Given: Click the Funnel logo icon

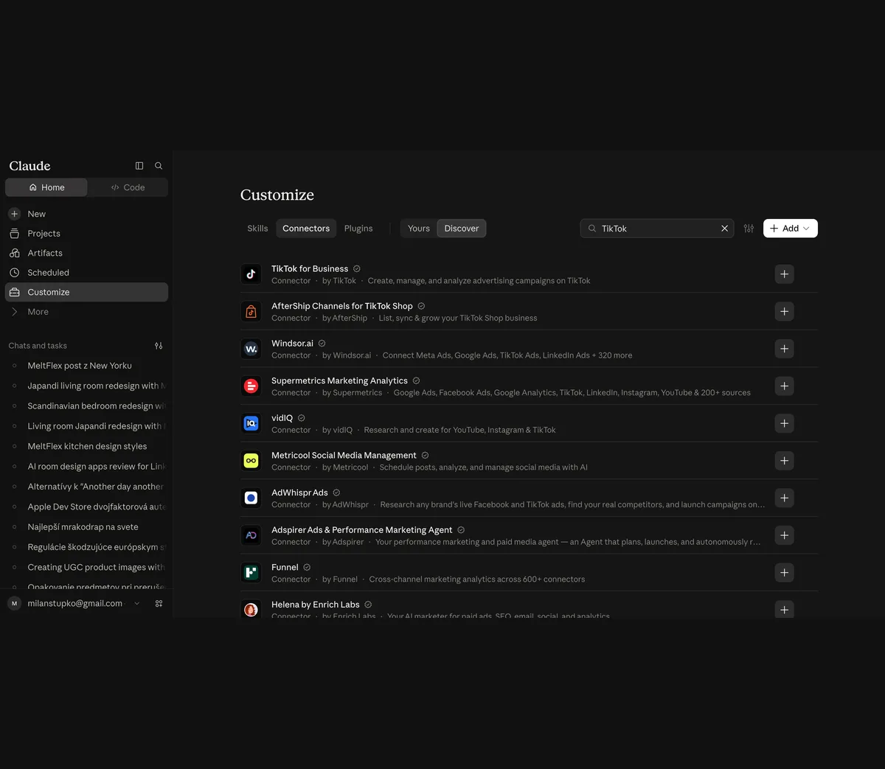Looking at the screenshot, I should coord(251,573).
